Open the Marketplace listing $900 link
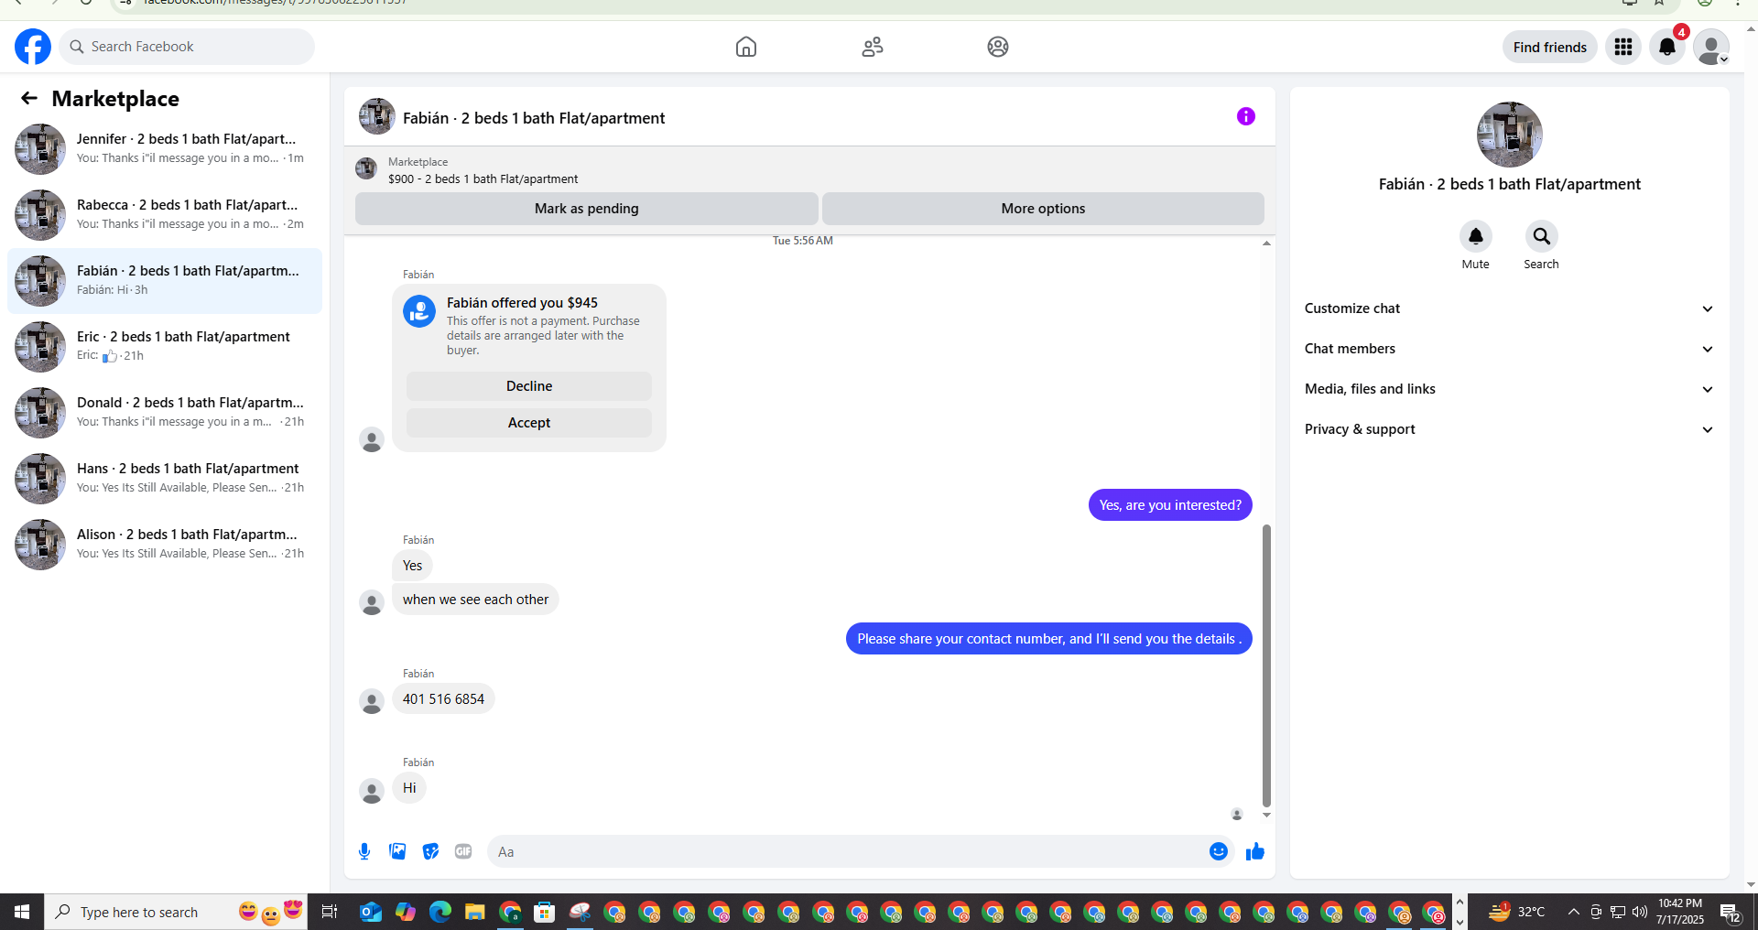The width and height of the screenshot is (1758, 930). tap(483, 178)
